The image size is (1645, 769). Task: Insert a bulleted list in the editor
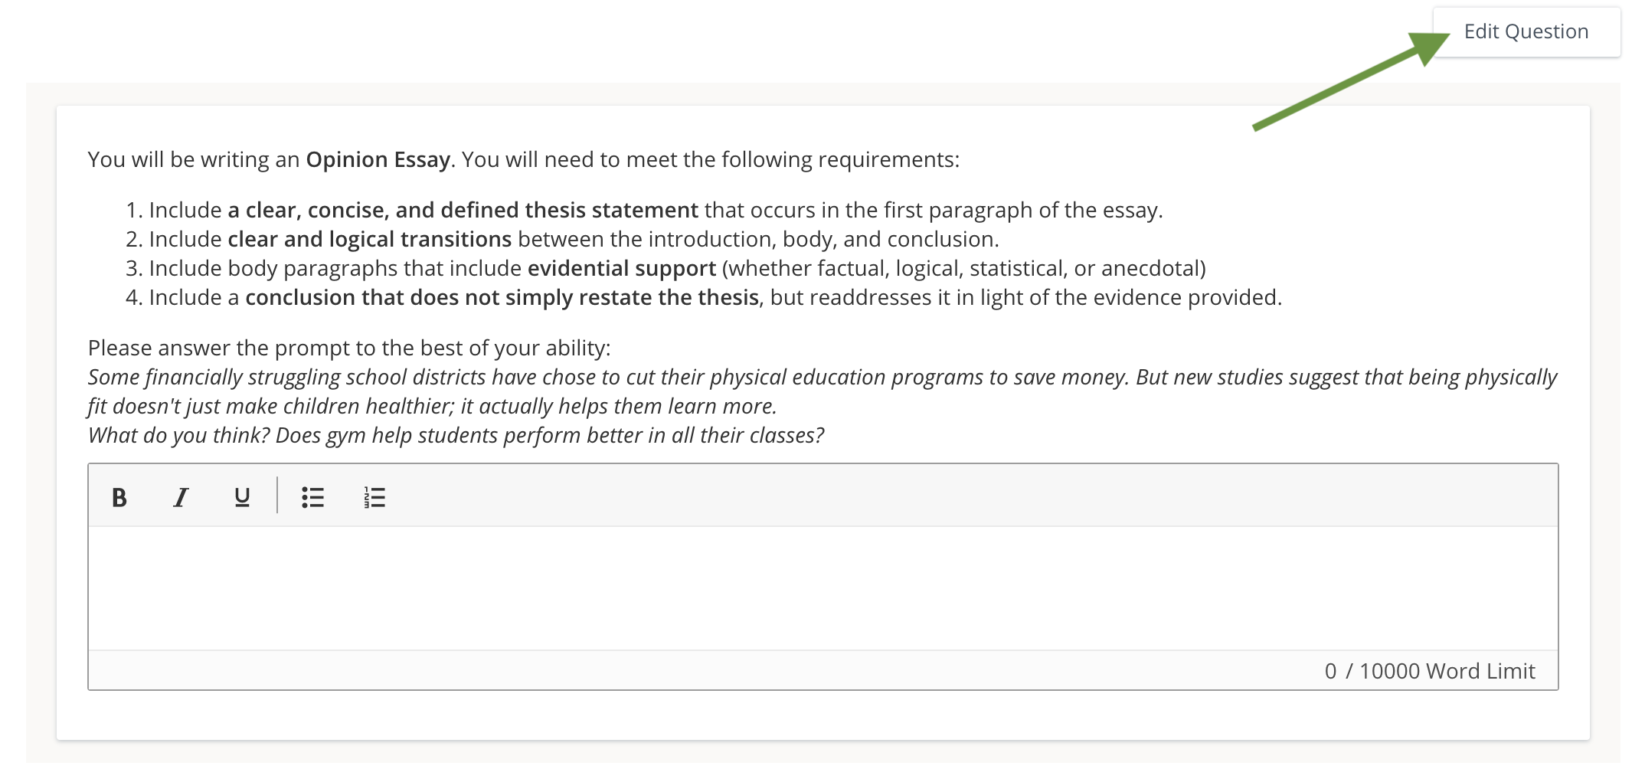click(x=312, y=498)
